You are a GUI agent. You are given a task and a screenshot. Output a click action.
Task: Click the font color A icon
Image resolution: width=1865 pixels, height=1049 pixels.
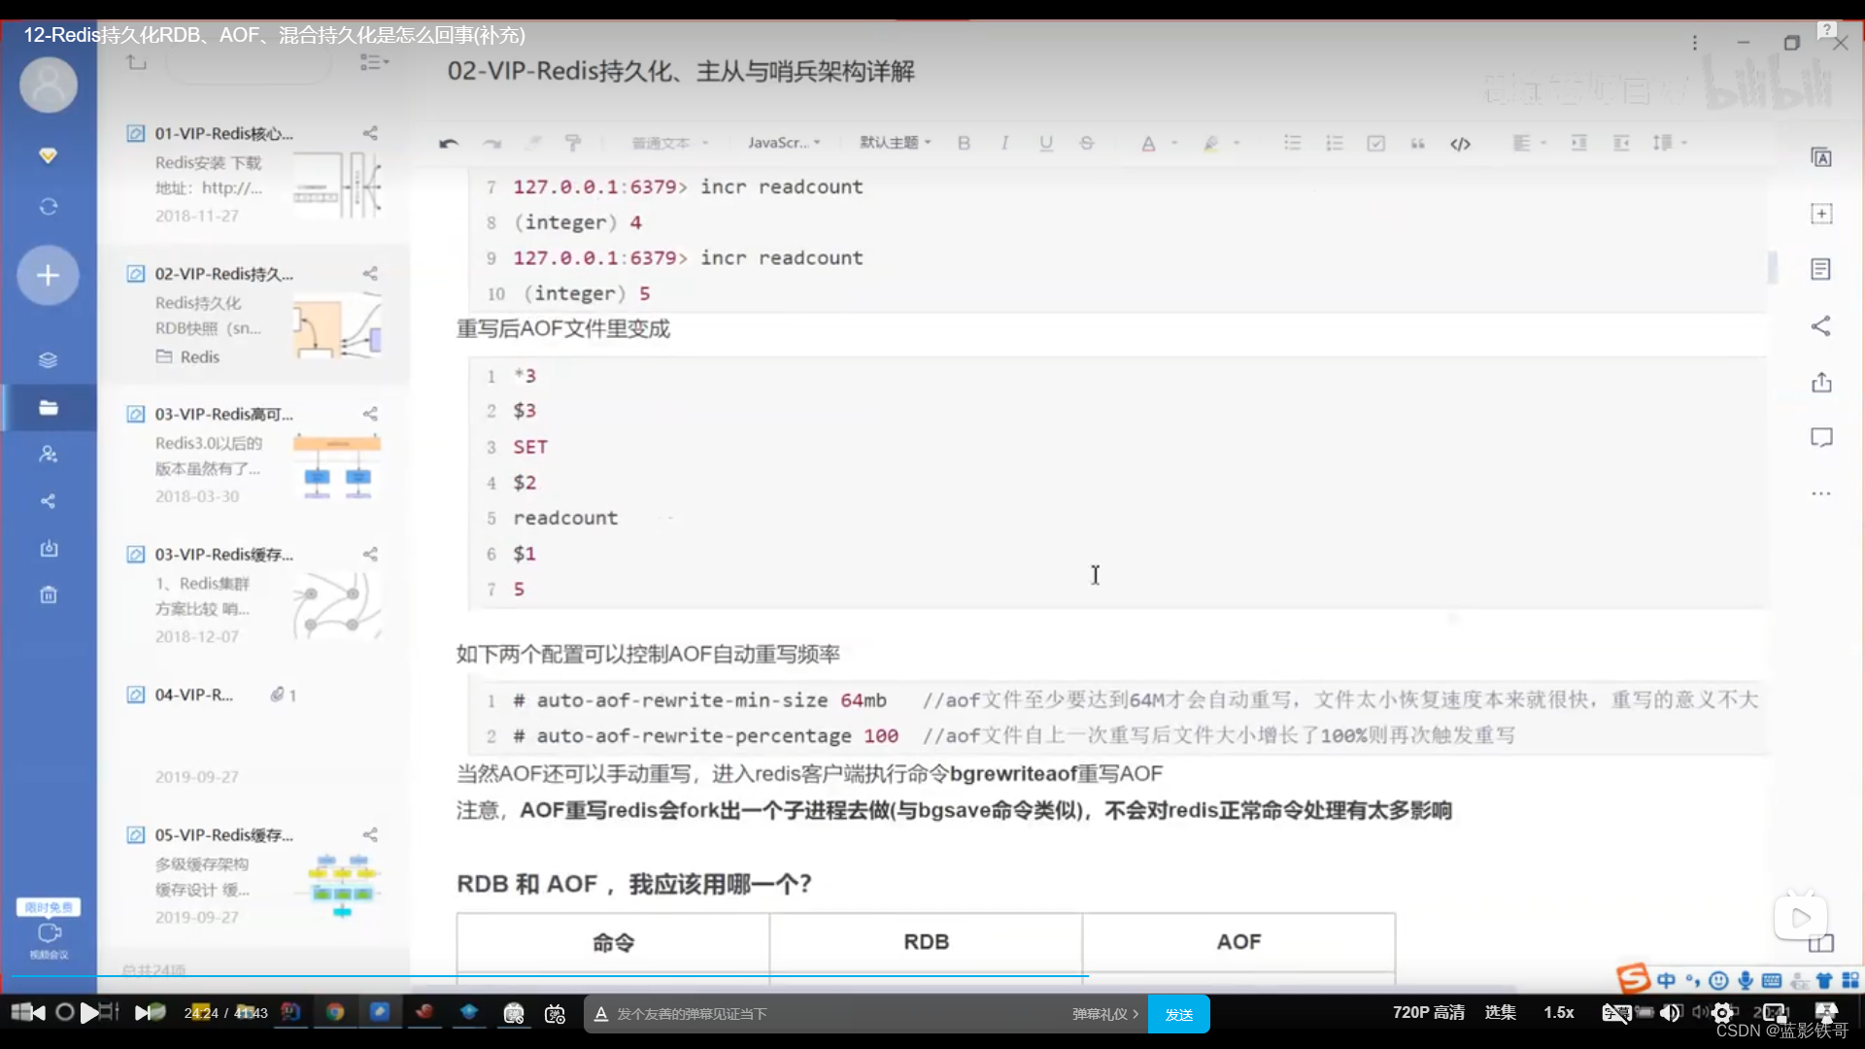tap(1148, 143)
